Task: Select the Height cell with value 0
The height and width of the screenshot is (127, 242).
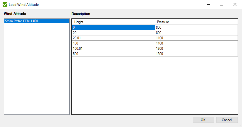Action: [113, 28]
